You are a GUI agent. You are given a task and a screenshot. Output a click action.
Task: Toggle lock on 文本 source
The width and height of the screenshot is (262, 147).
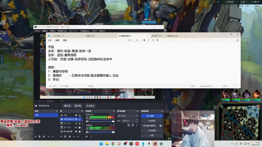pyautogui.click(x=80, y=115)
